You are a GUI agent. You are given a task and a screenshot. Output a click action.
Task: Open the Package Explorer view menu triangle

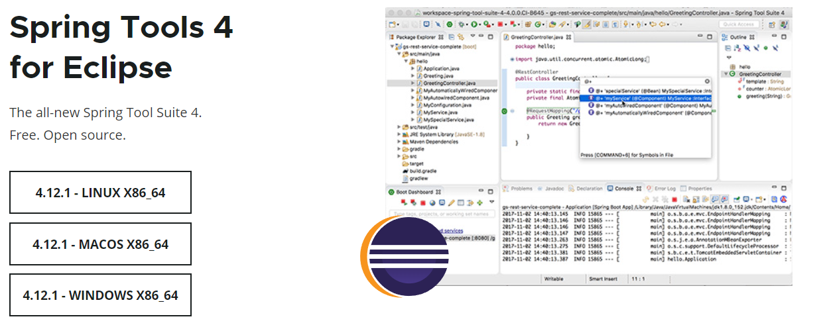click(473, 36)
